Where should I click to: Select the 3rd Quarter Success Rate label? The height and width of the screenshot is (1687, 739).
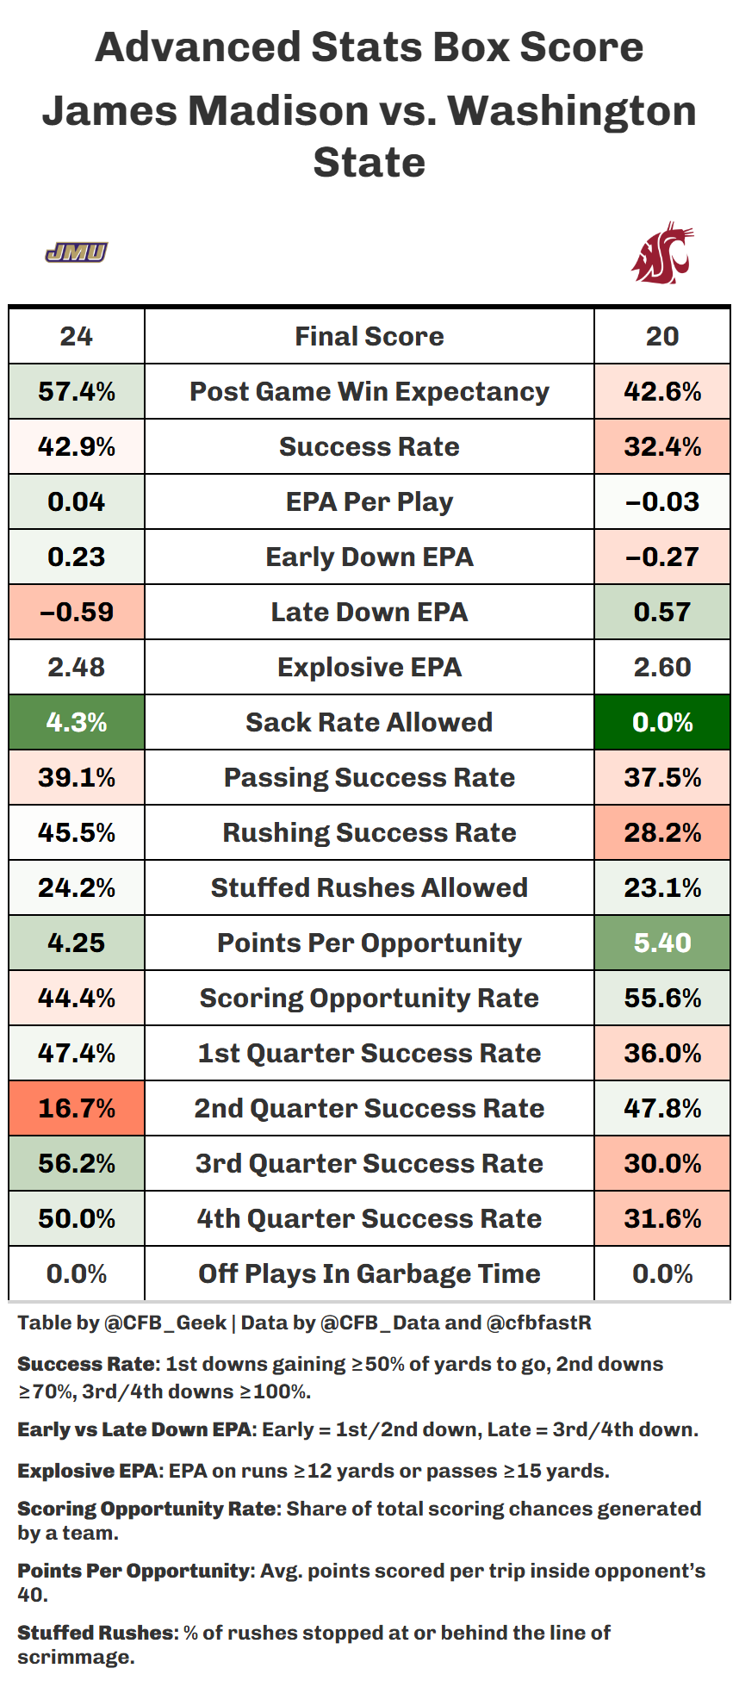(369, 1163)
